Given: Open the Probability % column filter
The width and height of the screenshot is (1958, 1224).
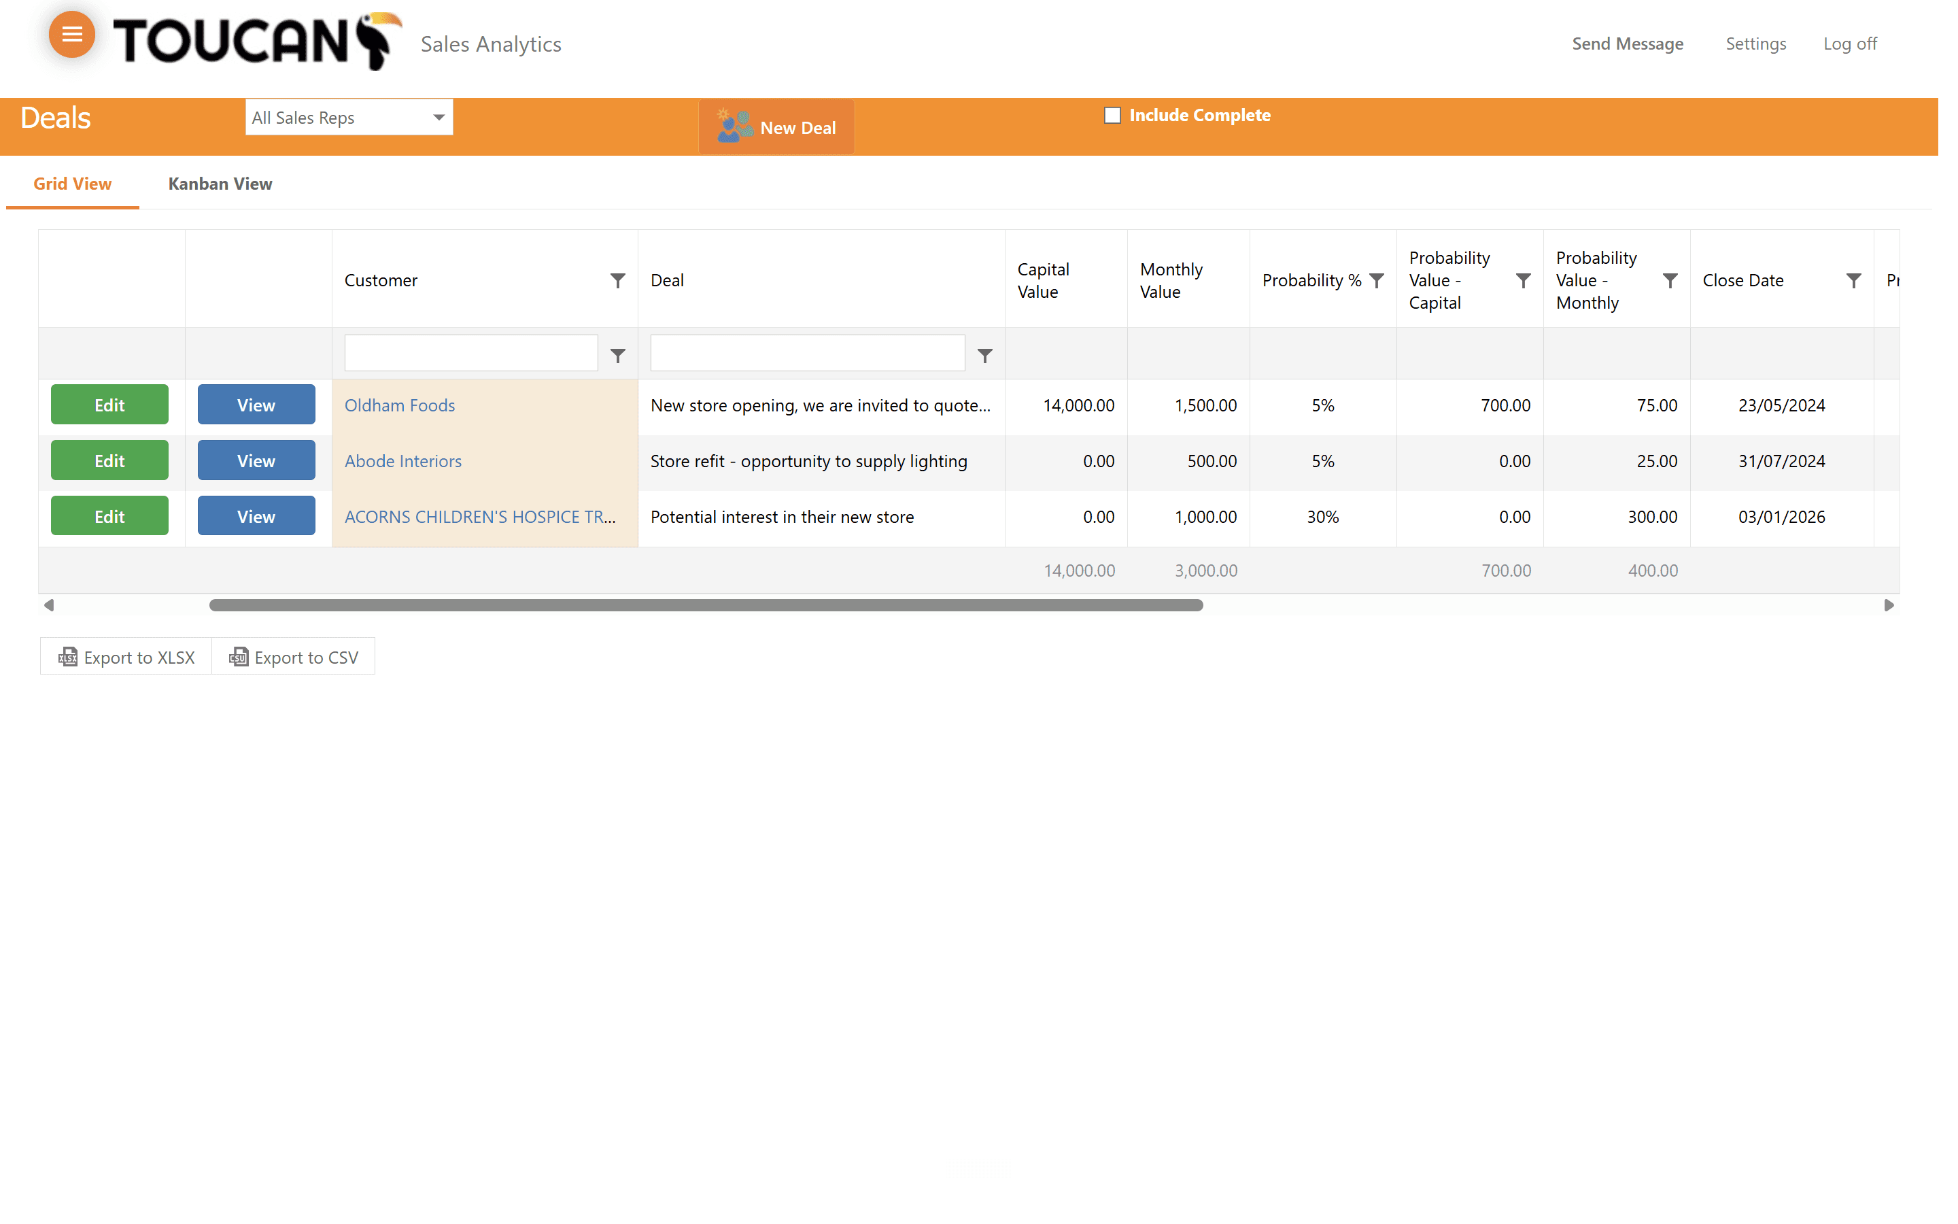Looking at the screenshot, I should pos(1376,280).
